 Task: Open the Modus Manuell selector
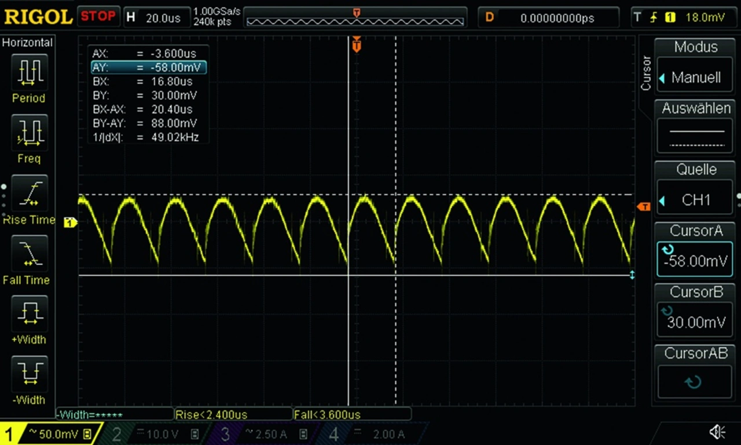click(695, 78)
